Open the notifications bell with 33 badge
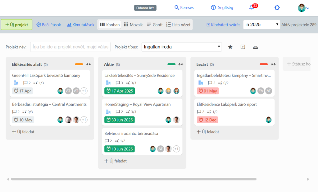The height and width of the screenshot is (192, 318). (x=253, y=7)
